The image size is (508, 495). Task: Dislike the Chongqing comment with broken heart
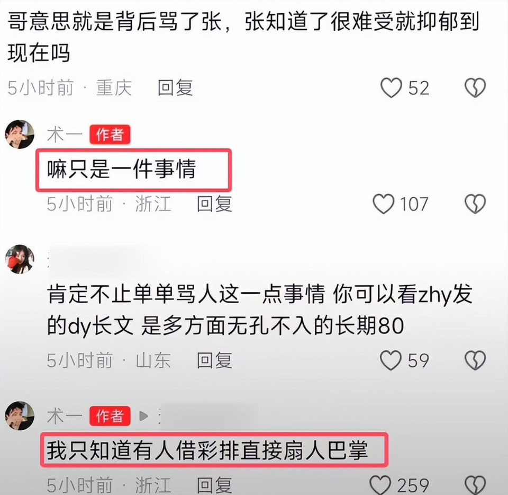point(475,88)
